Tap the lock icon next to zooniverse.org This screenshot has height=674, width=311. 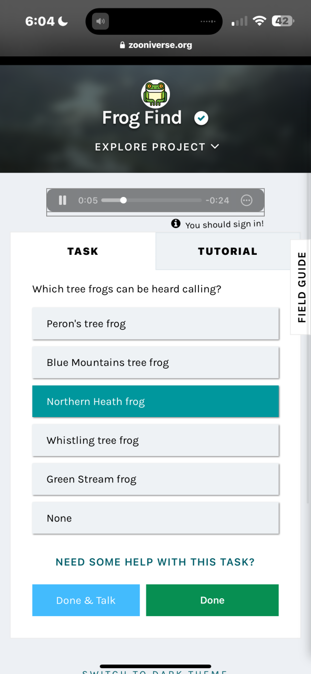[123, 45]
